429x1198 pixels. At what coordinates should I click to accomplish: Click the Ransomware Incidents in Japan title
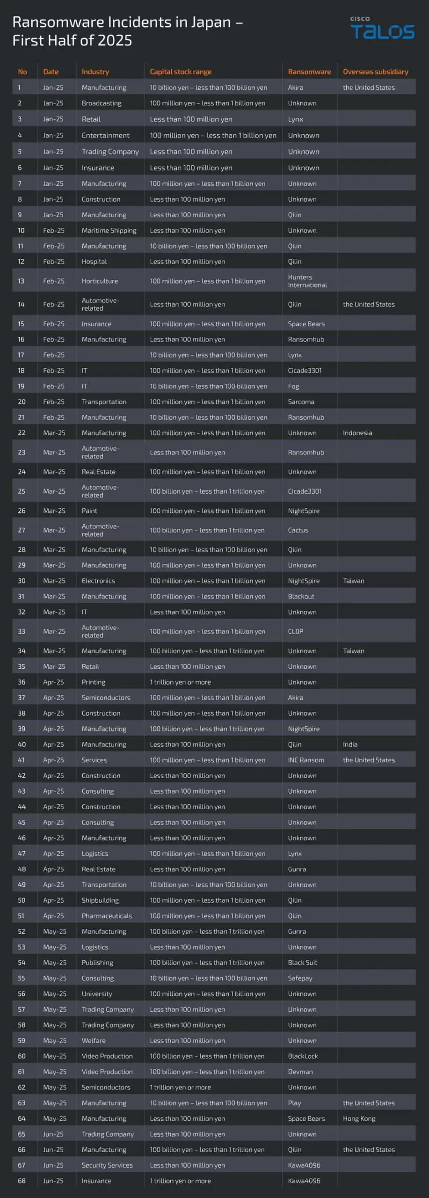[x=127, y=31]
